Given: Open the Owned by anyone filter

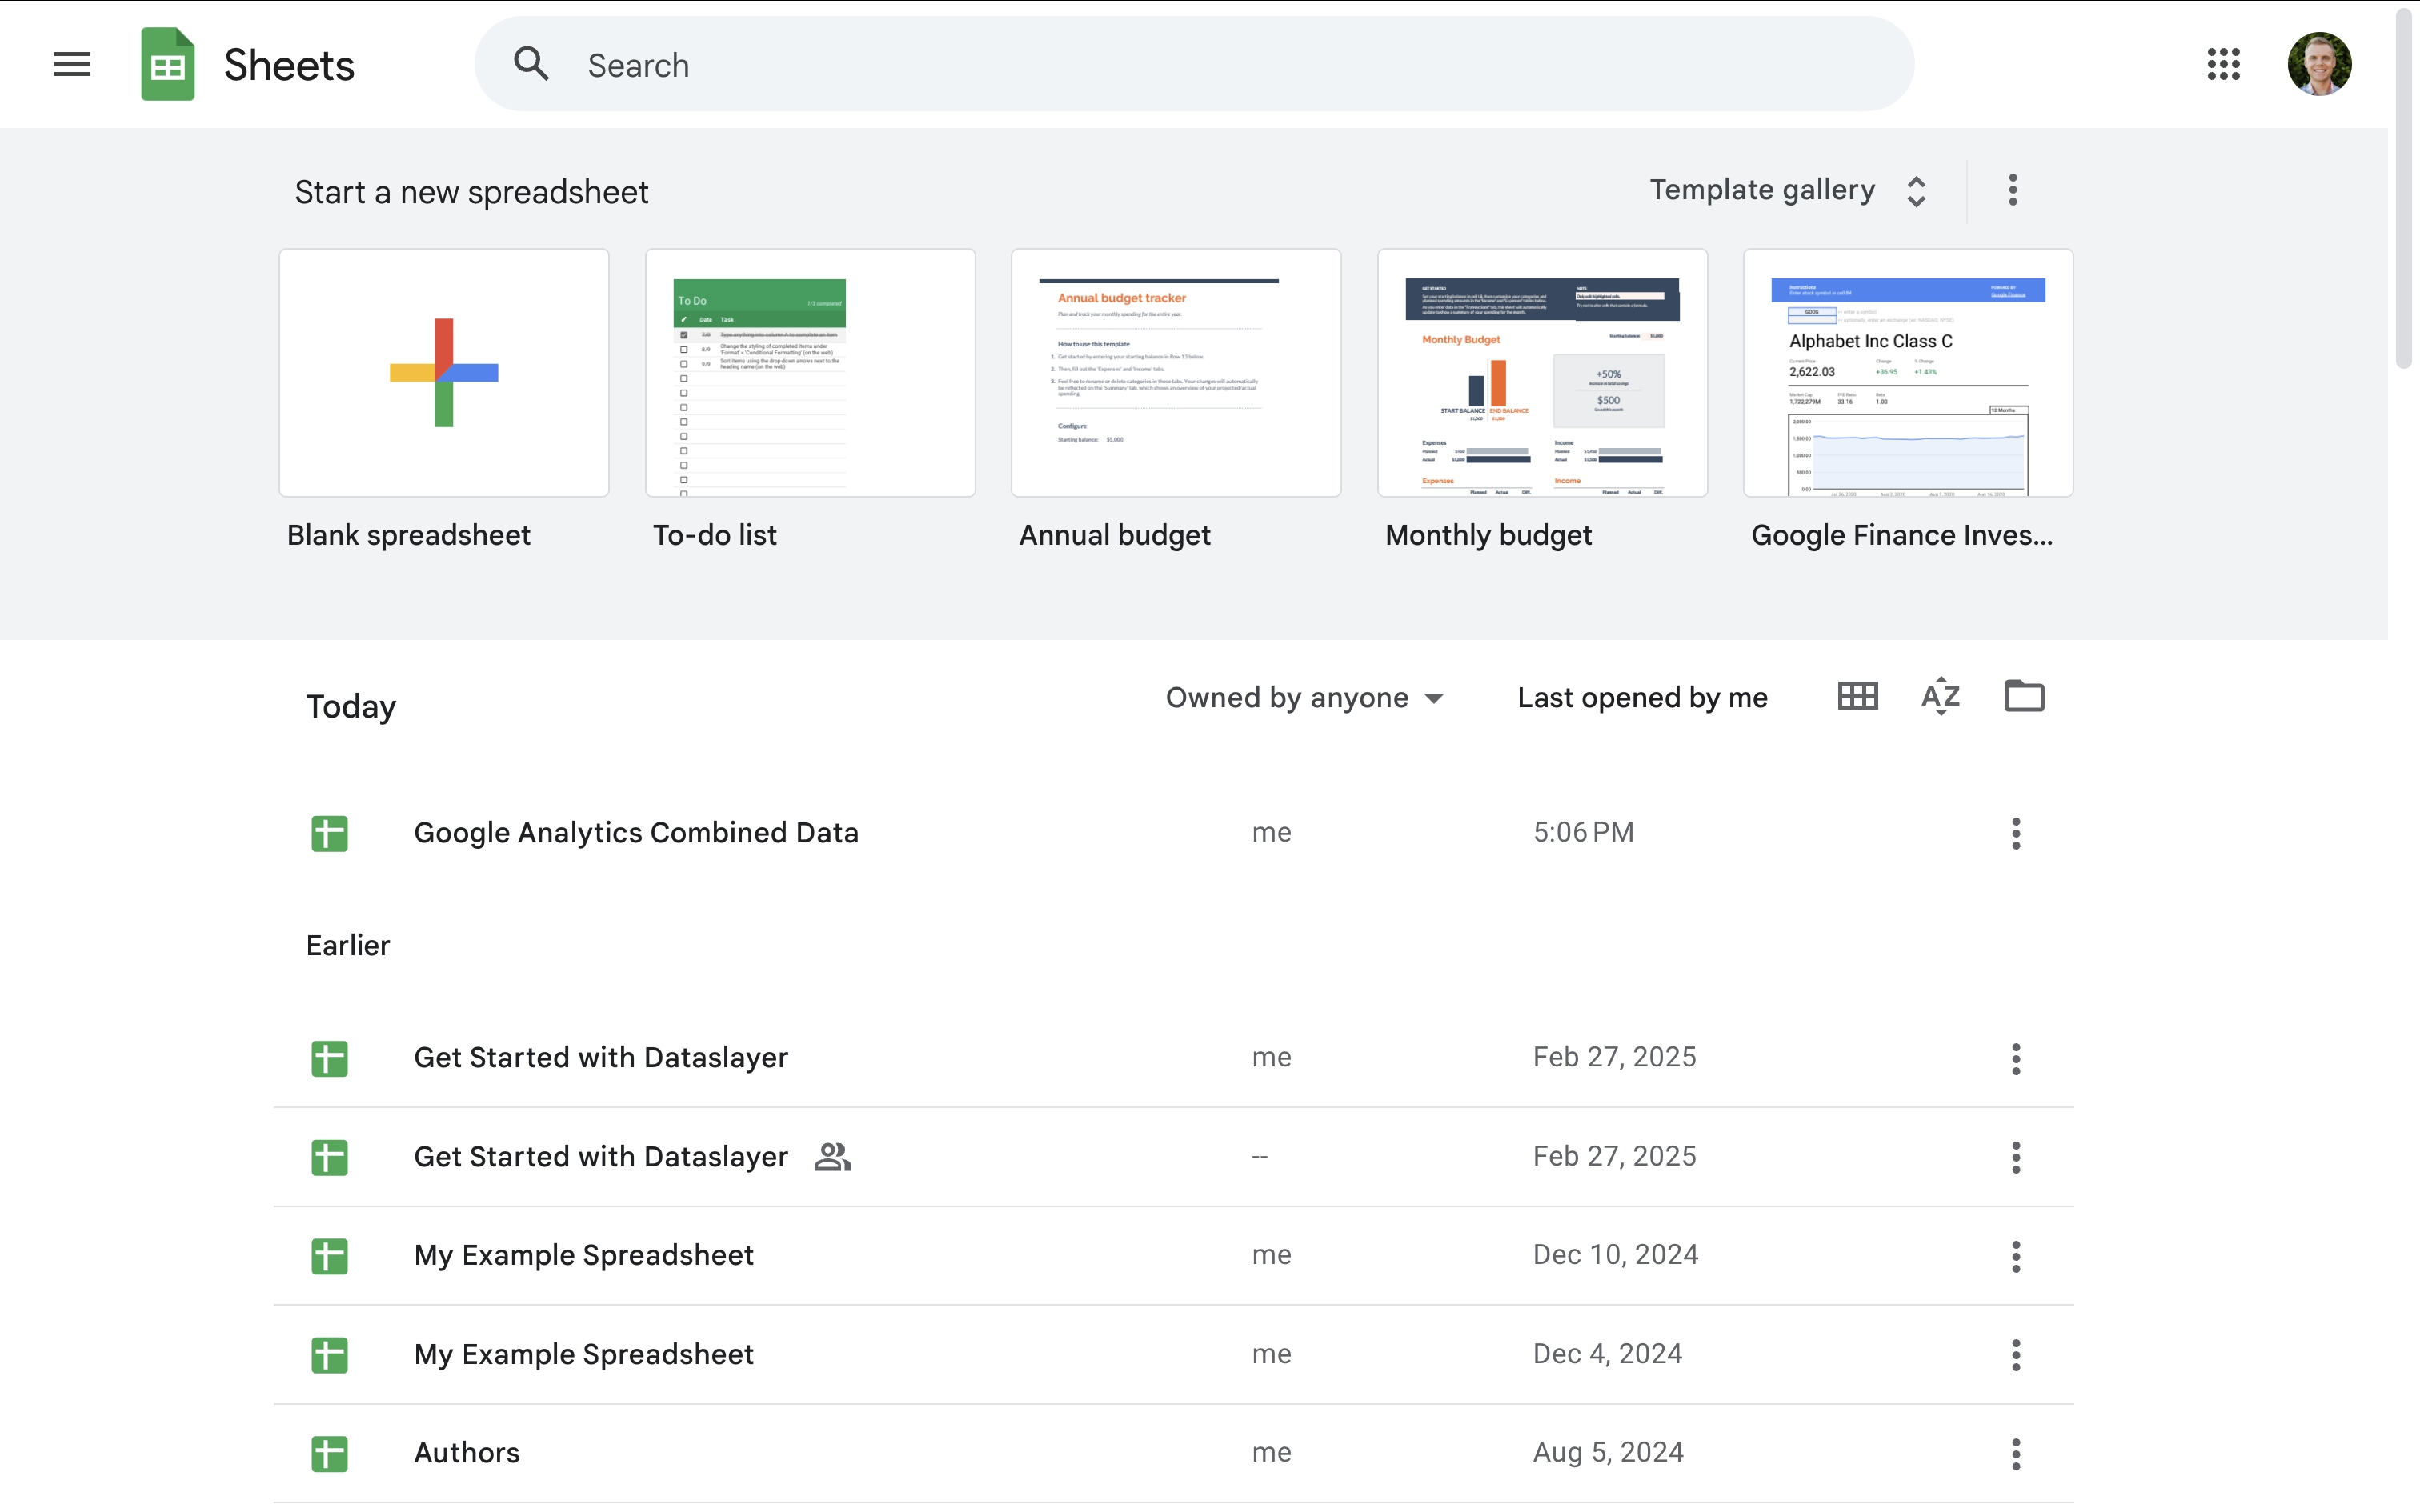Looking at the screenshot, I should click(1304, 697).
